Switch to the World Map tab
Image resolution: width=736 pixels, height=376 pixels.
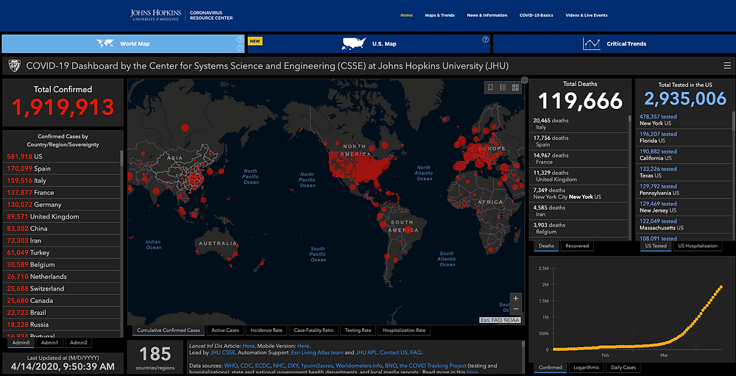[x=124, y=43]
